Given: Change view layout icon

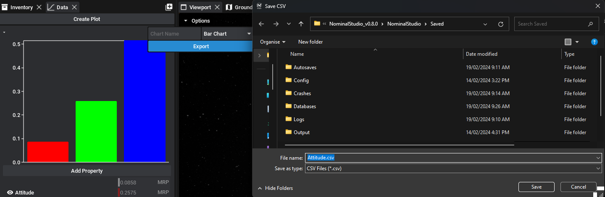Looking at the screenshot, I should 568,42.
